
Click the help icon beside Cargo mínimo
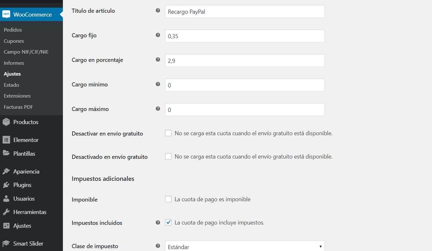point(158,84)
